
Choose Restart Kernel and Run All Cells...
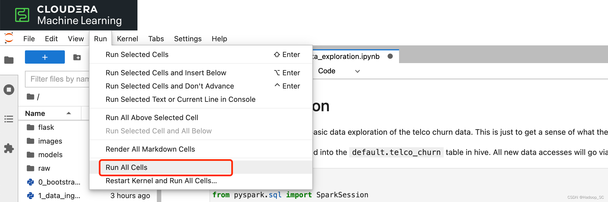[201, 181]
